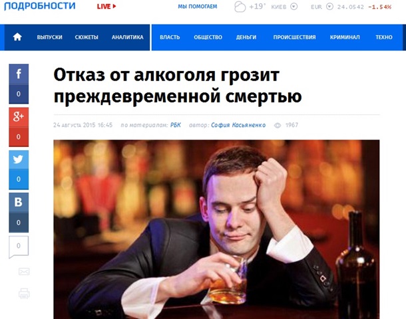Click the printer icon to print article
Screen dimensions: 406x319
click(x=24, y=294)
